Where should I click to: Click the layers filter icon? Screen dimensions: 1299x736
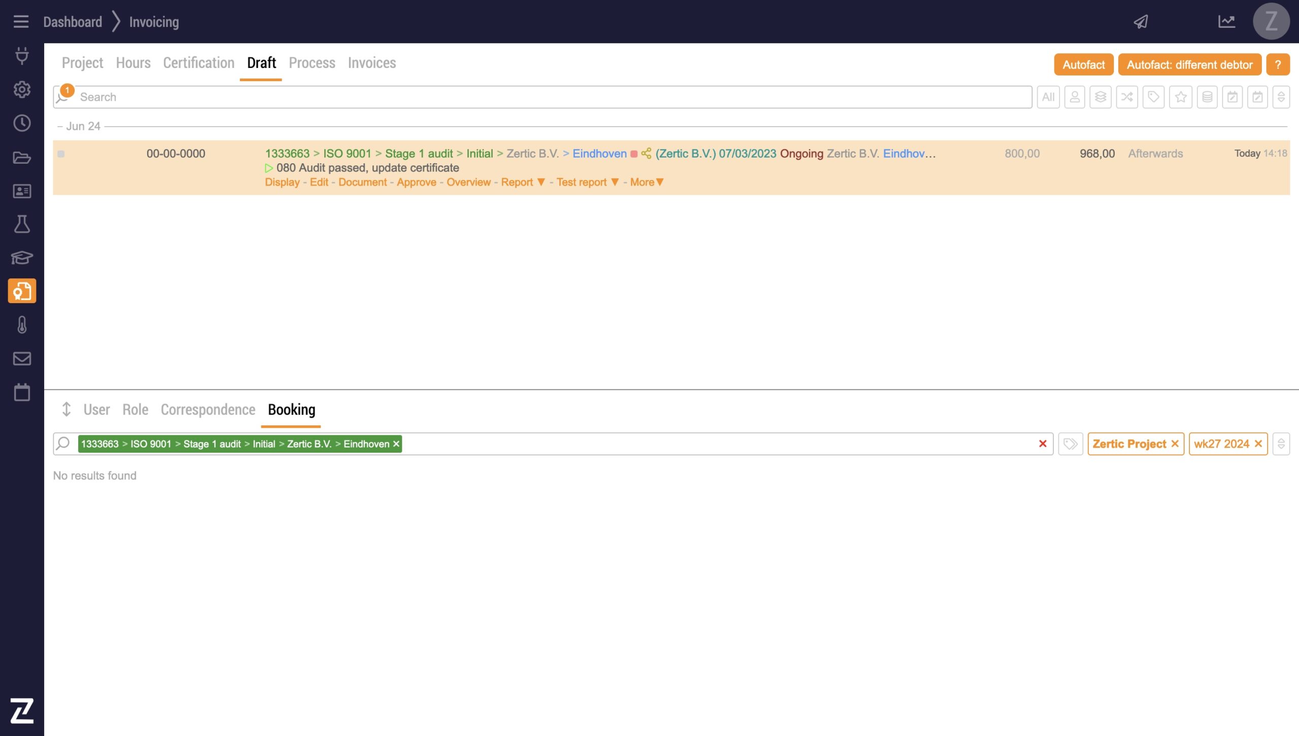click(1100, 97)
